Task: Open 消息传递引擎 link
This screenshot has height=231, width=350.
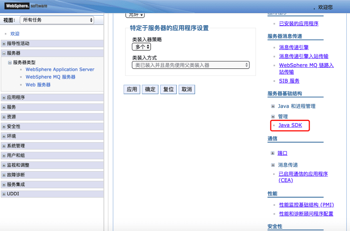Action: pyautogui.click(x=294, y=47)
